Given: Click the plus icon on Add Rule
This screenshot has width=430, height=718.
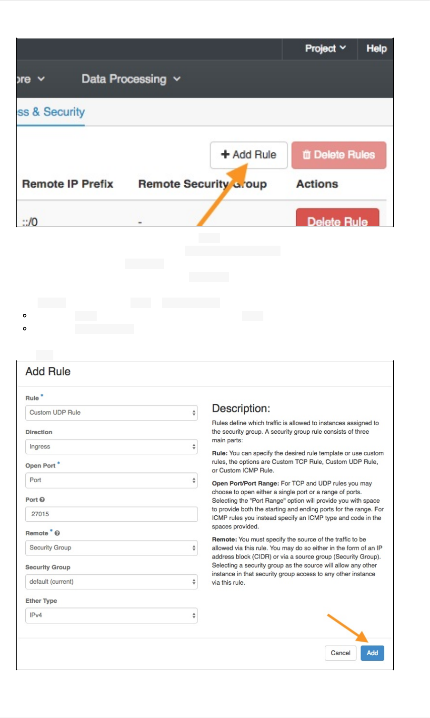Looking at the screenshot, I should (225, 154).
